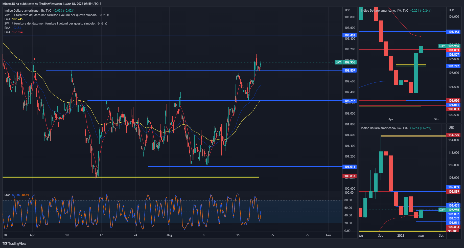Click the yellow EMA 102.245 legend

(x=14, y=19)
